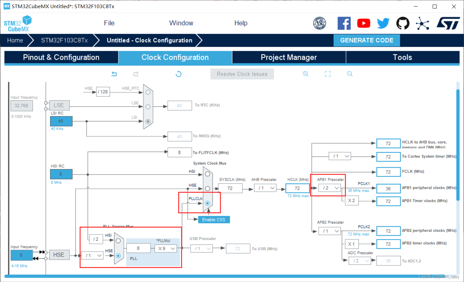
Task: Select the LSI radio in RTC mux
Action: pos(148,121)
